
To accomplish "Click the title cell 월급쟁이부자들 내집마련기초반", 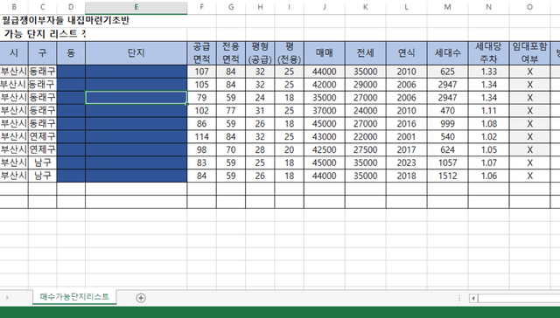I will 66,20.
